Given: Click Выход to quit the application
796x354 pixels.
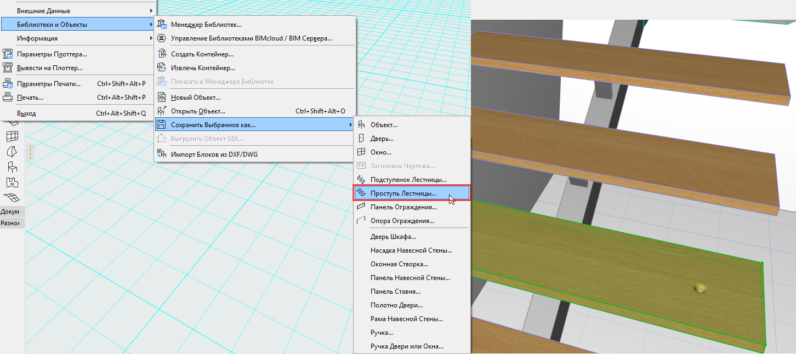Looking at the screenshot, I should click(x=26, y=113).
